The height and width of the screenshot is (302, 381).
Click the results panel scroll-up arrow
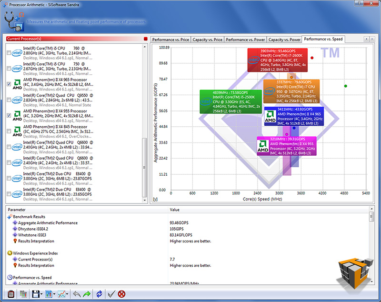click(x=371, y=209)
